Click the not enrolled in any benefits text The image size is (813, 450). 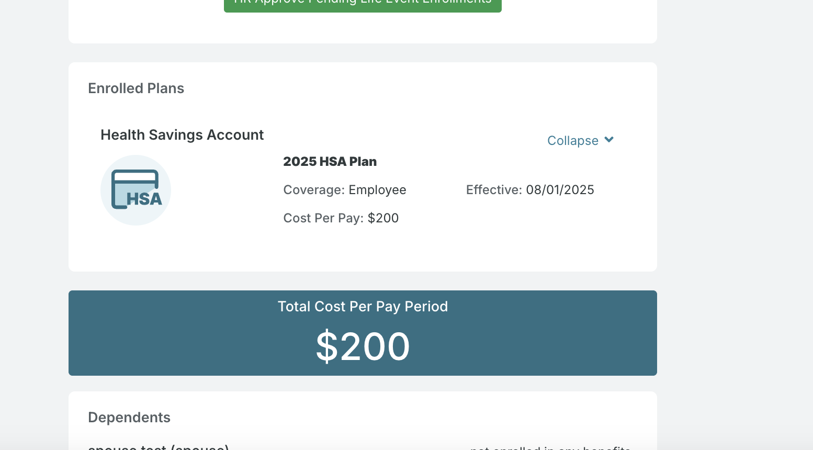[x=550, y=447]
